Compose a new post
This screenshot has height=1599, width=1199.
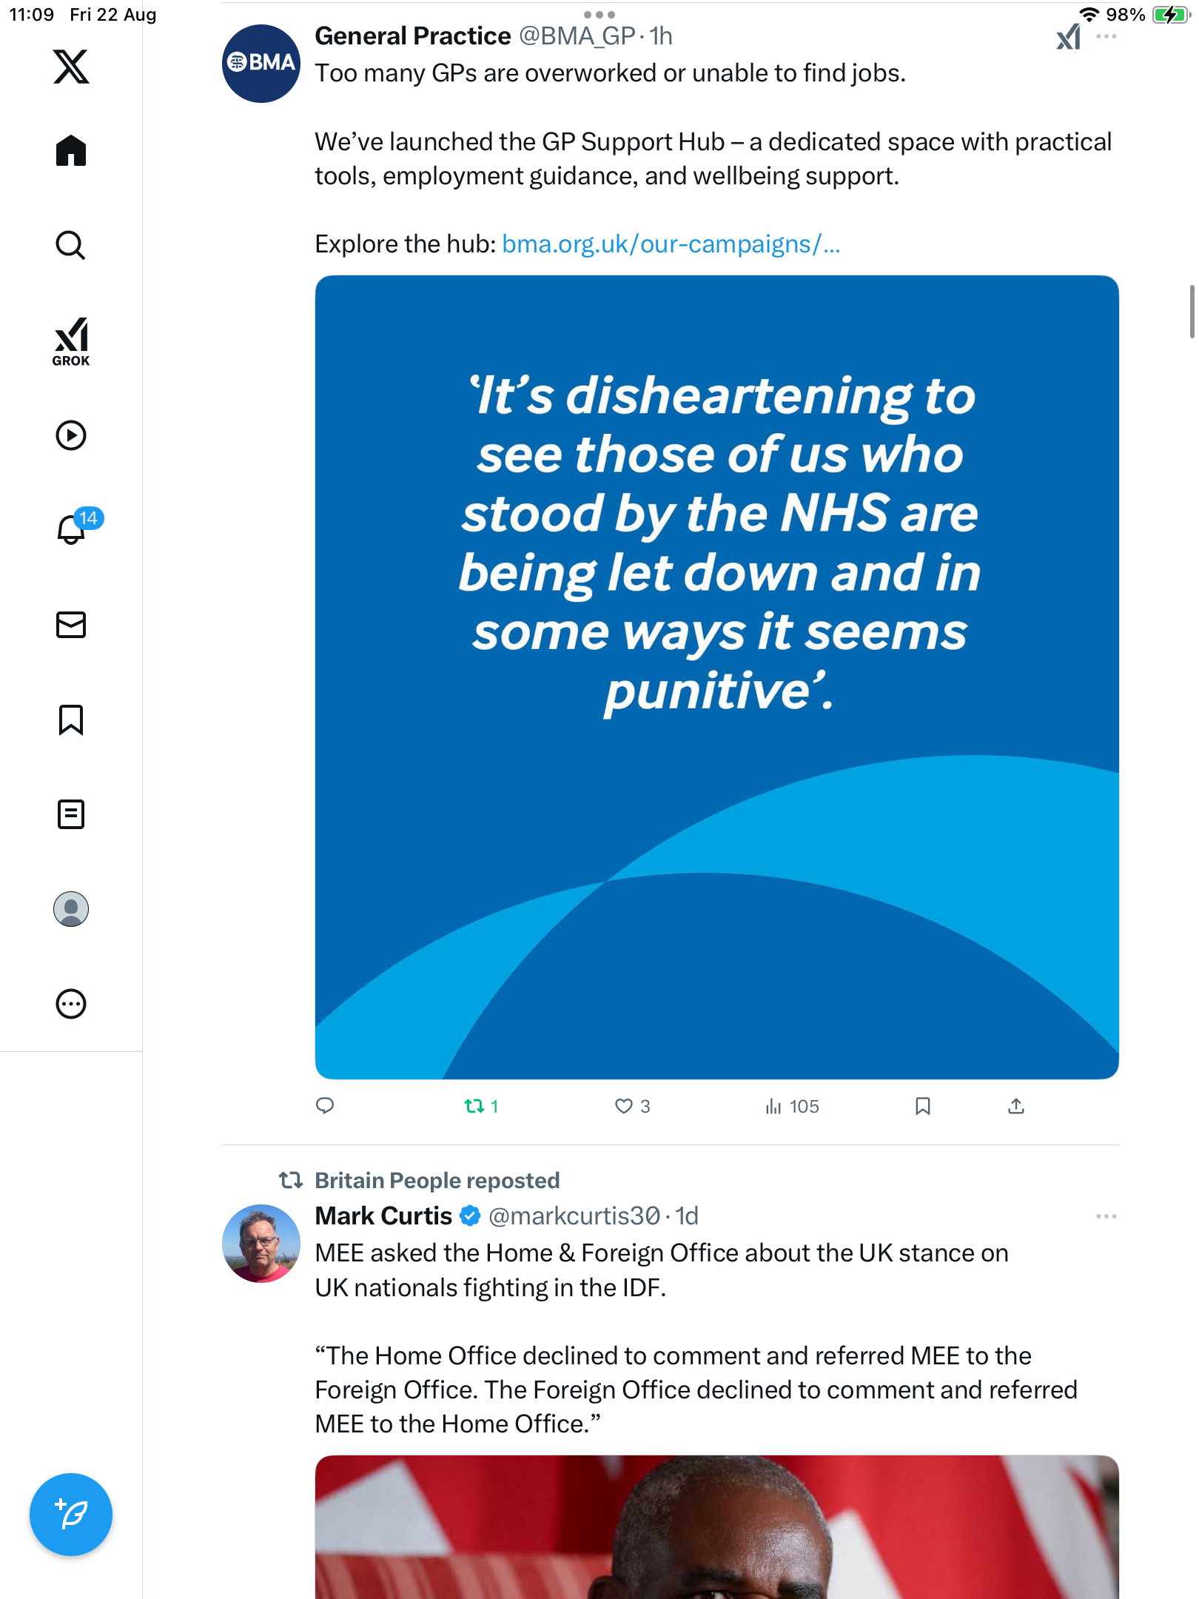click(71, 1515)
